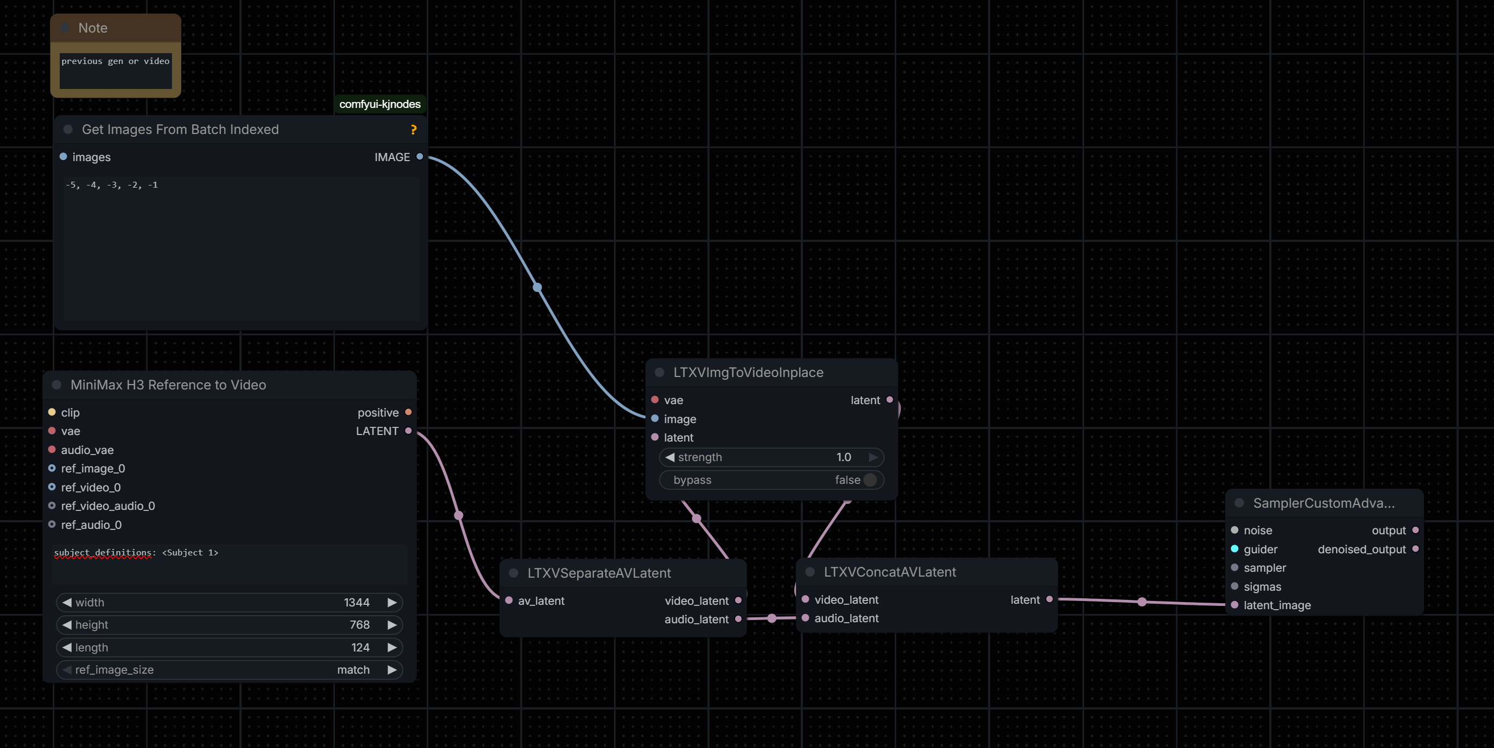Click video_latent output socket on LTXVSeparateAVLatent

click(738, 600)
